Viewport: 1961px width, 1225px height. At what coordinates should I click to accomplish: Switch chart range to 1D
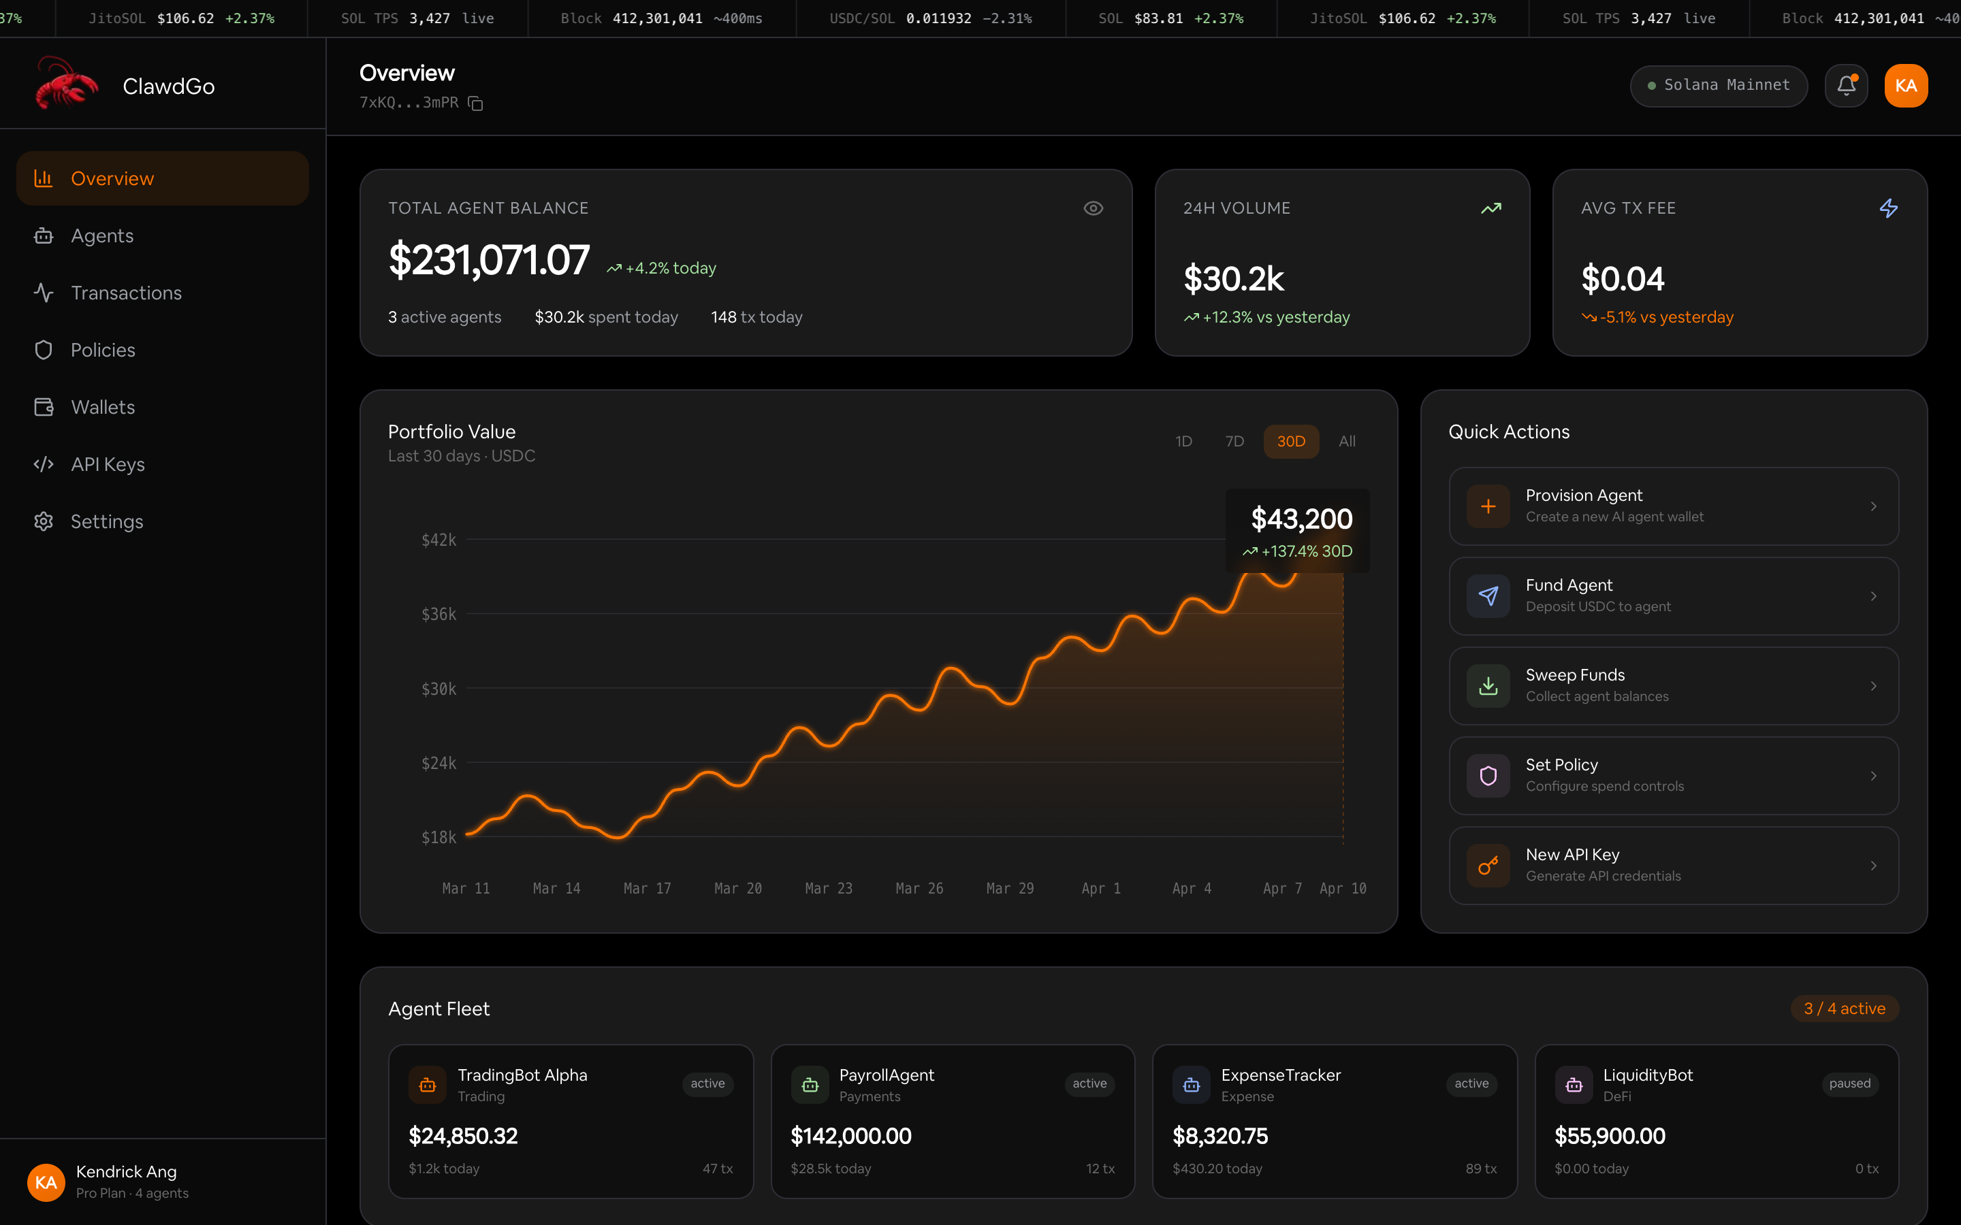pos(1183,442)
